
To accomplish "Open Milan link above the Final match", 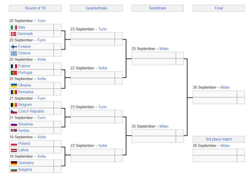I will (225, 87).
